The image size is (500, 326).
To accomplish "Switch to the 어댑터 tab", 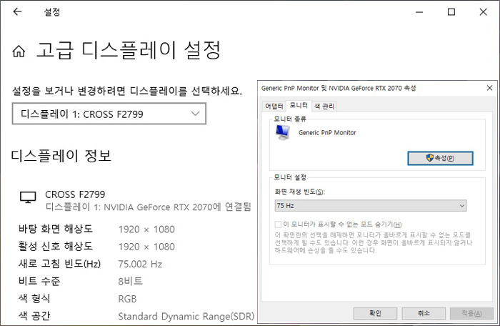I will 274,107.
